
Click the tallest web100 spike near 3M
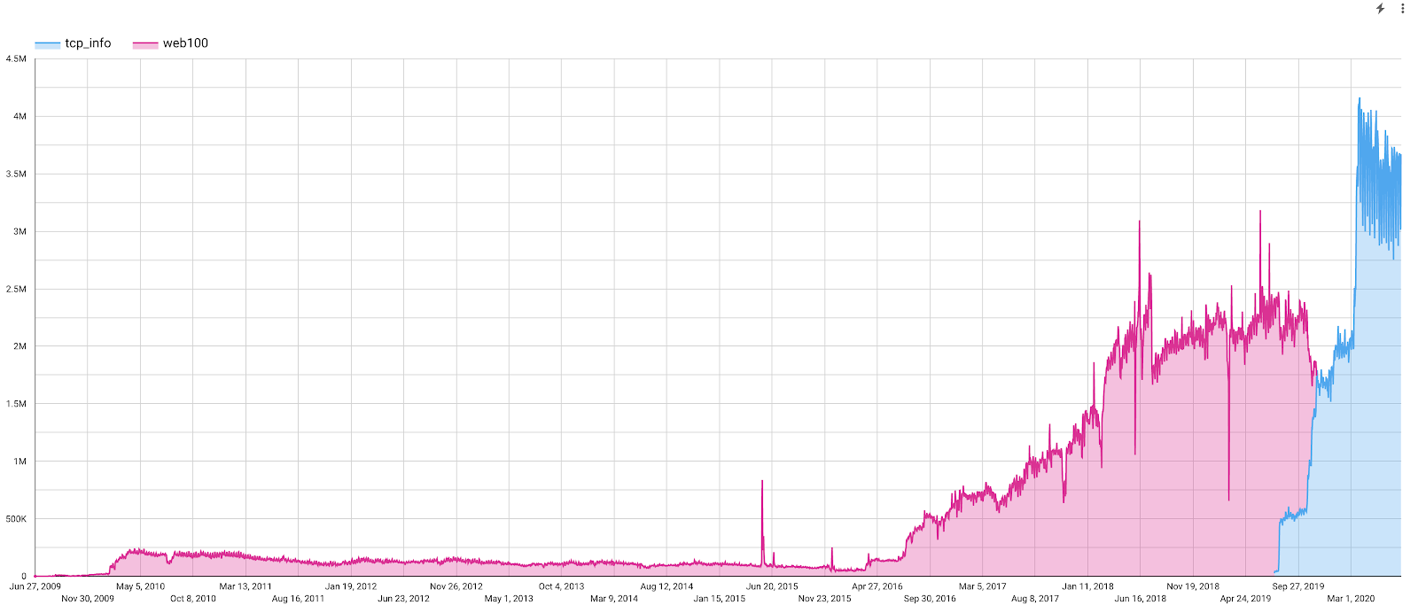pyautogui.click(x=1259, y=213)
